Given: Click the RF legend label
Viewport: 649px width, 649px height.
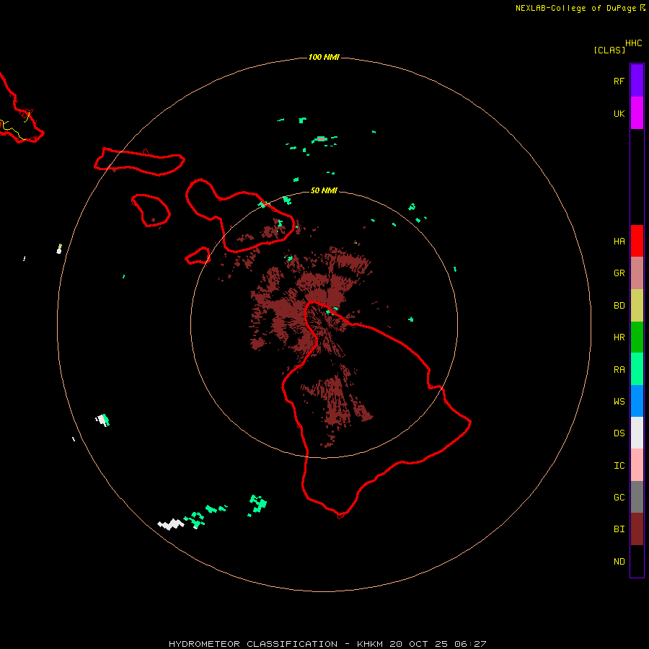Looking at the screenshot, I should pyautogui.click(x=619, y=81).
